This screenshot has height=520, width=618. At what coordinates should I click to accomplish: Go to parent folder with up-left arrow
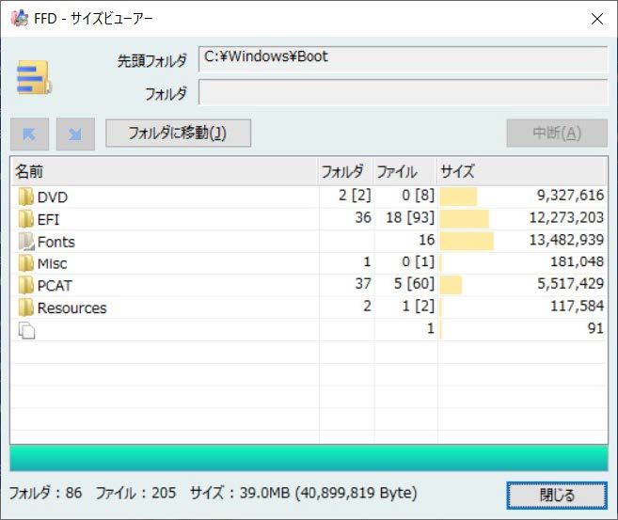coord(30,134)
